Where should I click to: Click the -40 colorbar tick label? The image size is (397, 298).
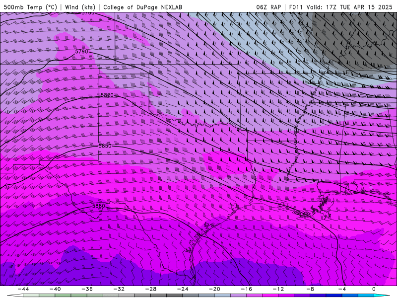(55, 289)
